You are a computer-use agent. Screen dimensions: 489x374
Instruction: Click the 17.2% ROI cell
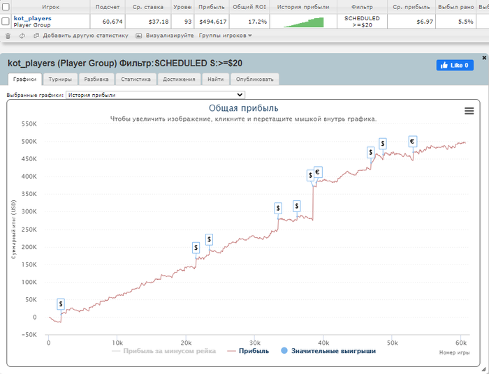click(x=249, y=22)
